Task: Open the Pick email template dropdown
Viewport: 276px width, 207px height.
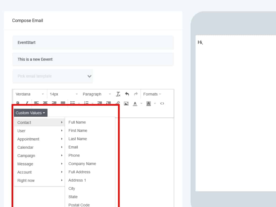Action: (53, 76)
